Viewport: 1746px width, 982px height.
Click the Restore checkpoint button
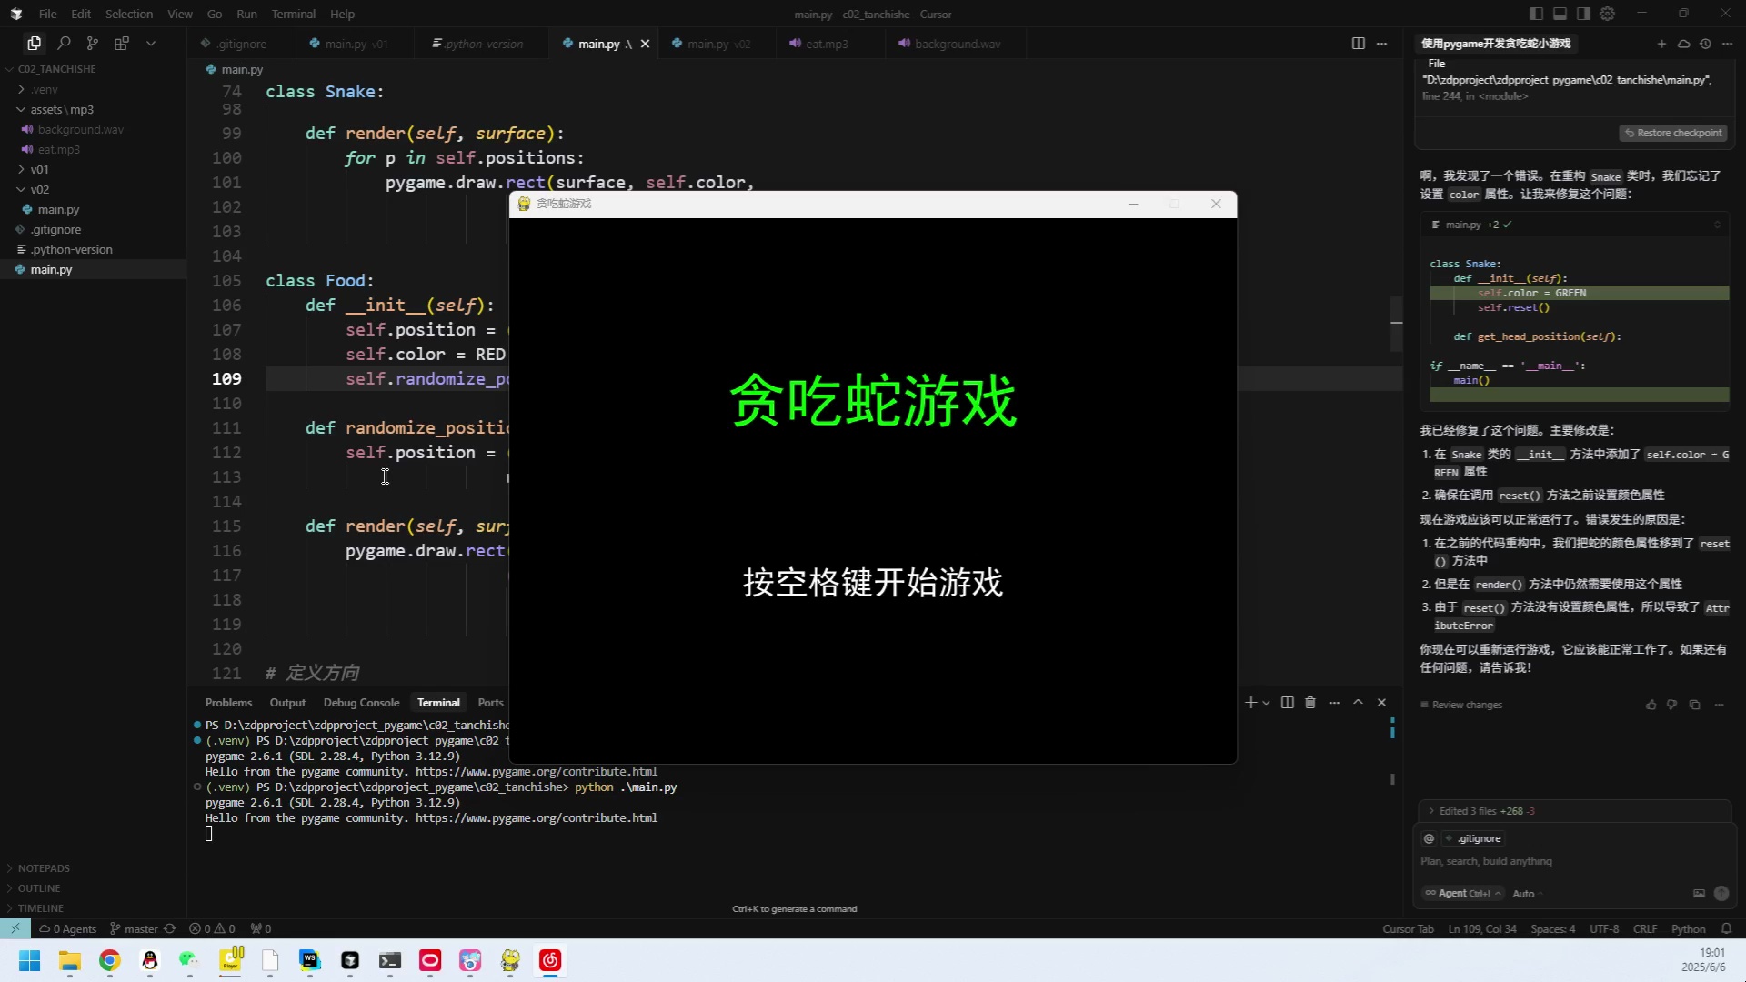(1673, 133)
